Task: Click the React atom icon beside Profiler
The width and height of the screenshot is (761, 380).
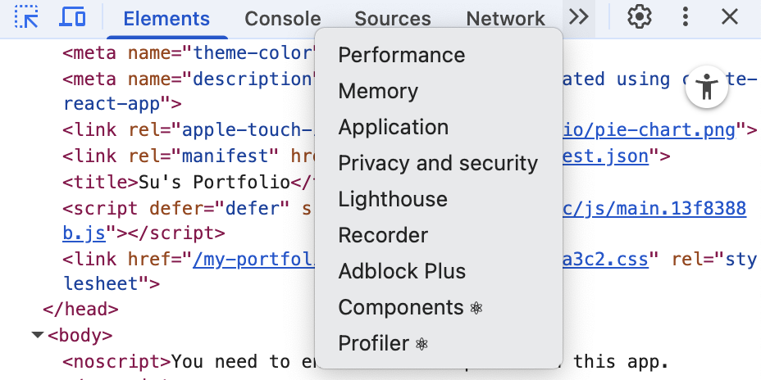Action: [x=422, y=344]
